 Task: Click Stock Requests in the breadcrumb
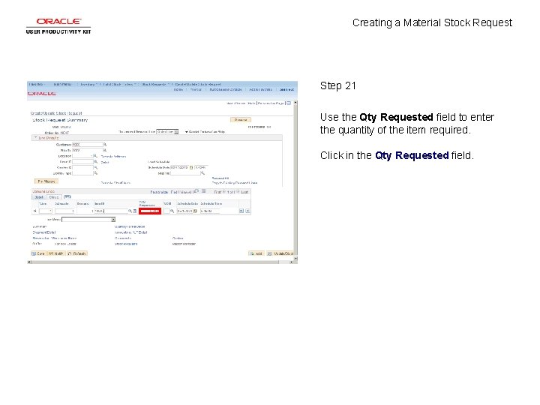154,84
